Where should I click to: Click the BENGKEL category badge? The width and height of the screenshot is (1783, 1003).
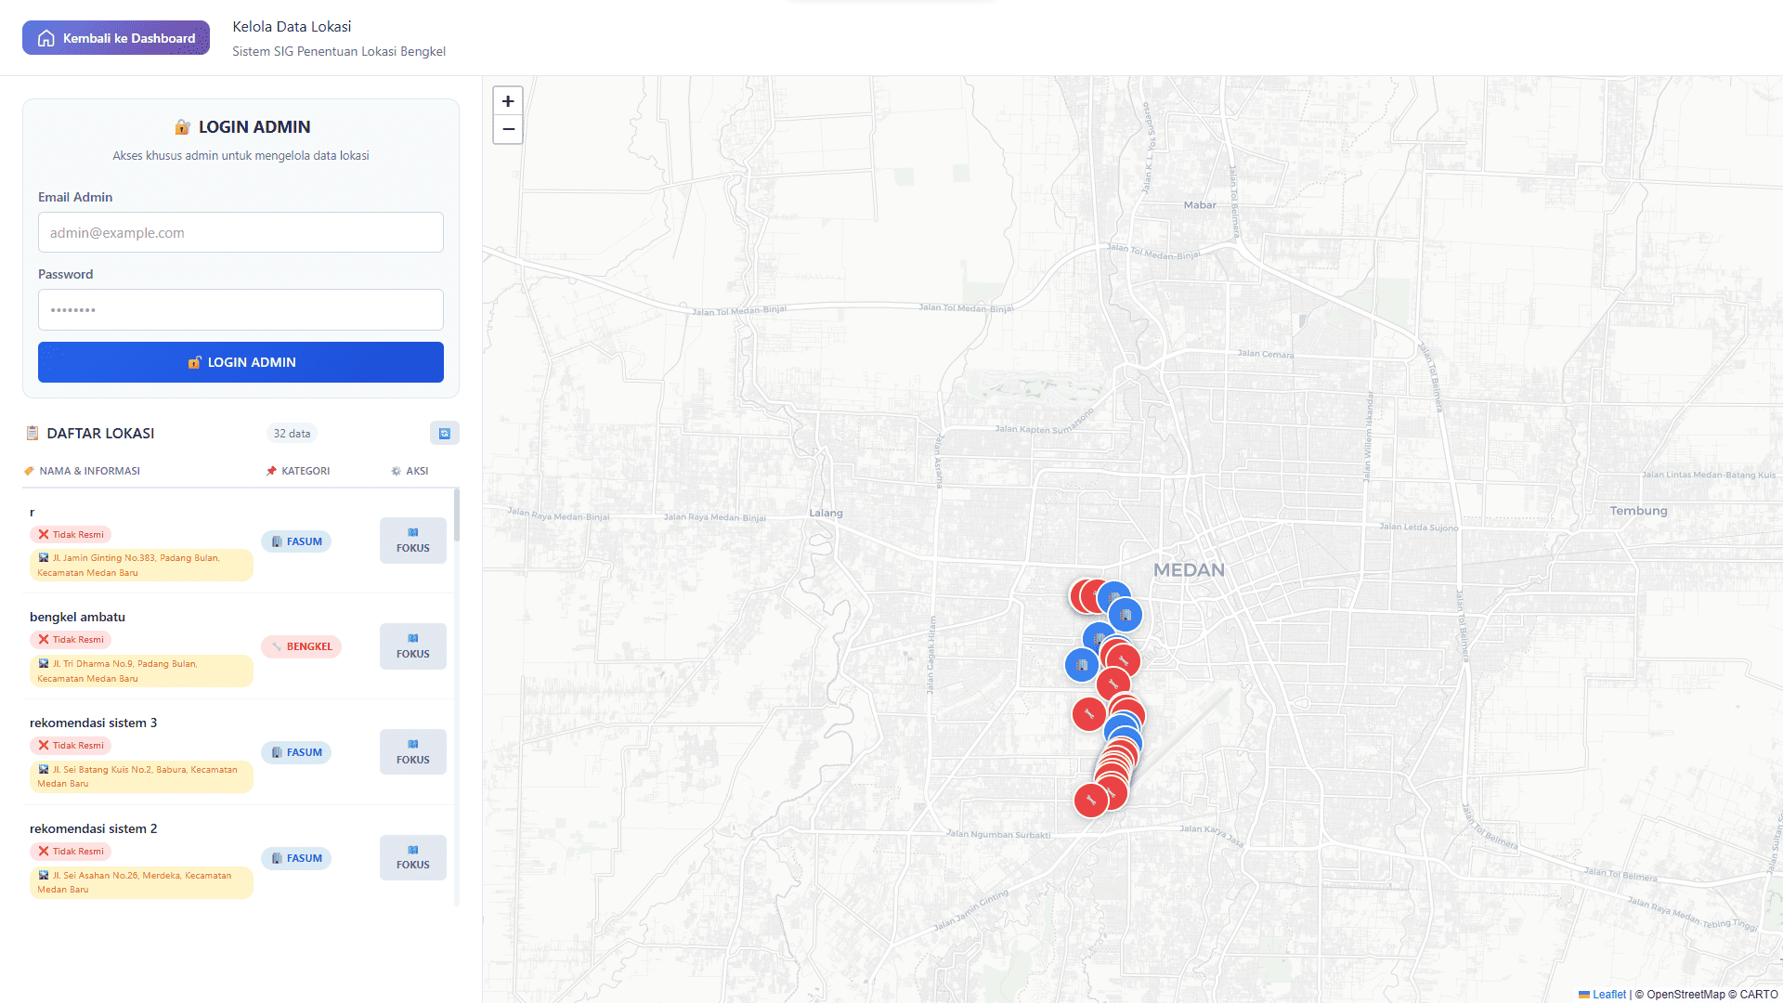[x=301, y=646]
